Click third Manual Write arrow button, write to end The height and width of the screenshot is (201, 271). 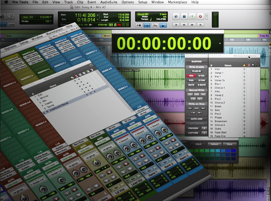tap(203, 94)
